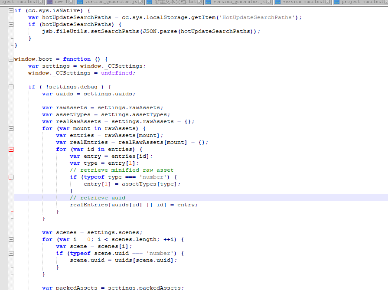This screenshot has height=290, width=388.
Task: Close the leftmost project.manifest tab
Action: (x=41, y=2)
